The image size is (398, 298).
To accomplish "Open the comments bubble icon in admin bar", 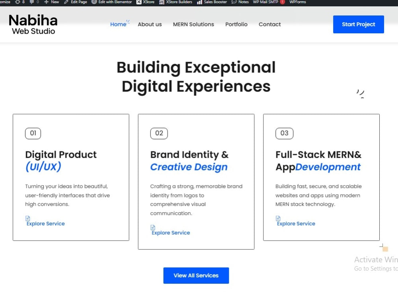I will [x=32, y=2].
